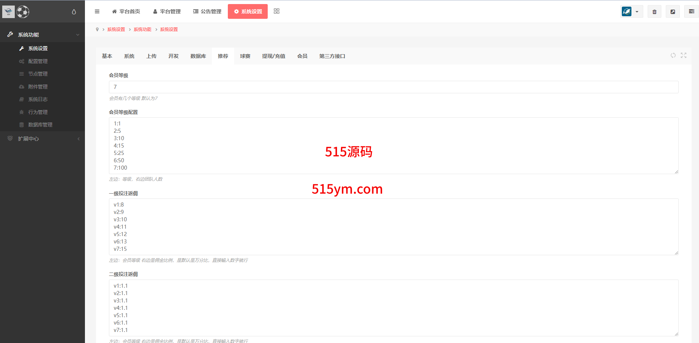Image resolution: width=699 pixels, height=343 pixels.
Task: Open 数据库管理 in the sidebar
Action: (40, 125)
